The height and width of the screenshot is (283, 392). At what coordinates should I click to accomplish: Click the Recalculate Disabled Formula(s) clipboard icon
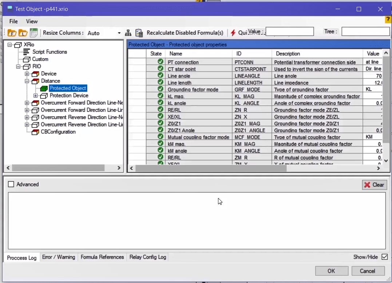(139, 33)
